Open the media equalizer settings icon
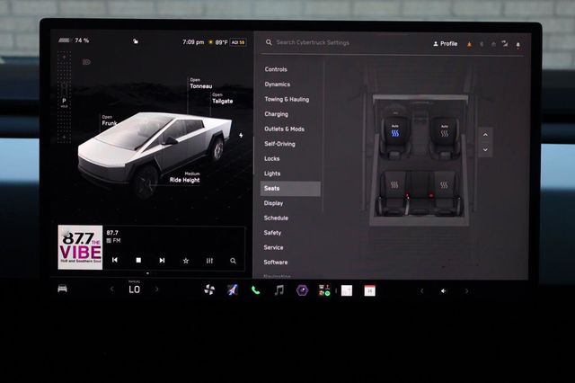575x383 pixels. pyautogui.click(x=209, y=261)
